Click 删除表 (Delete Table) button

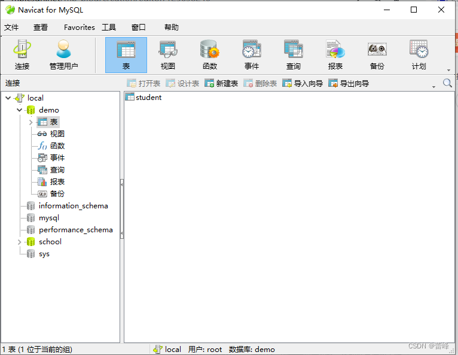coord(260,84)
